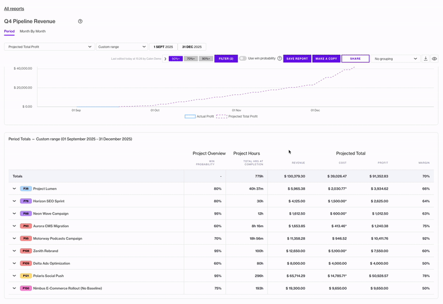This screenshot has width=443, height=304.
Task: Expand the Motorway Podcasts Campaign row
Action: 14,238
